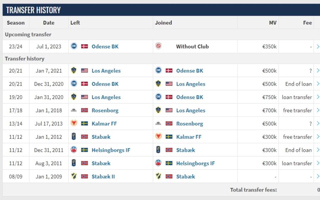Click Stabæk II crest in 08/09 row
The image size is (320, 200).
[74, 176]
